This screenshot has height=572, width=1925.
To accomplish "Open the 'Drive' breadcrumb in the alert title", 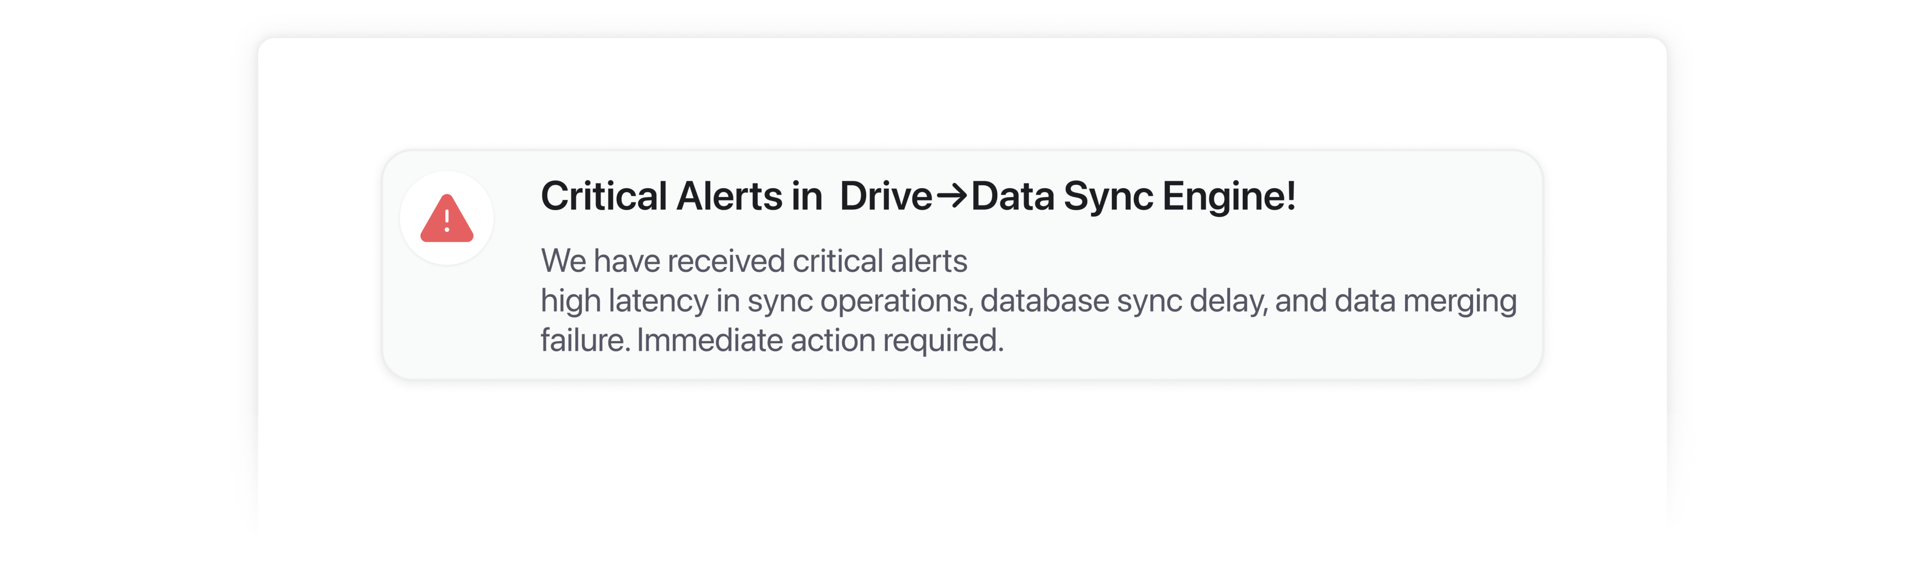I will (886, 196).
